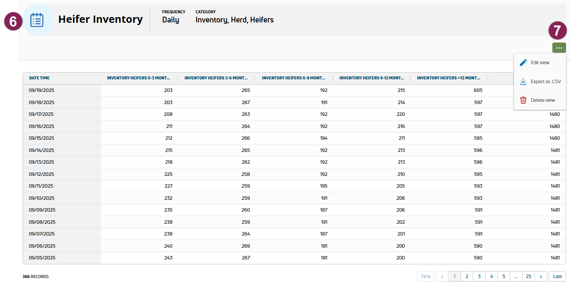Navigate to page 25
571x286 pixels.
click(x=528, y=277)
